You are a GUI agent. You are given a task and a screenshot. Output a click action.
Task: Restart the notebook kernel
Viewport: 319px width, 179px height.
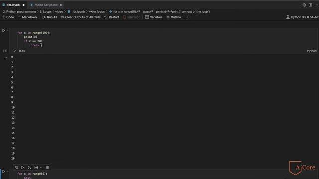tap(112, 17)
